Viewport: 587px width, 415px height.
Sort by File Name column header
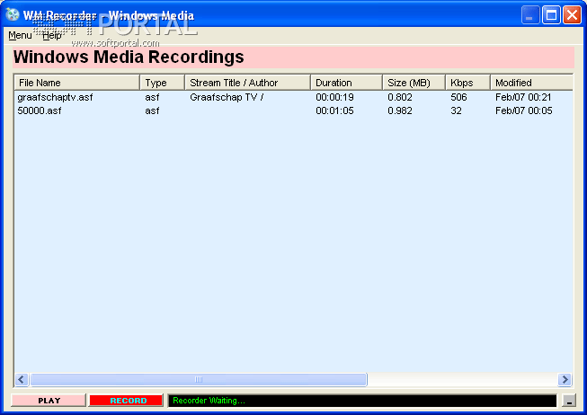point(76,83)
